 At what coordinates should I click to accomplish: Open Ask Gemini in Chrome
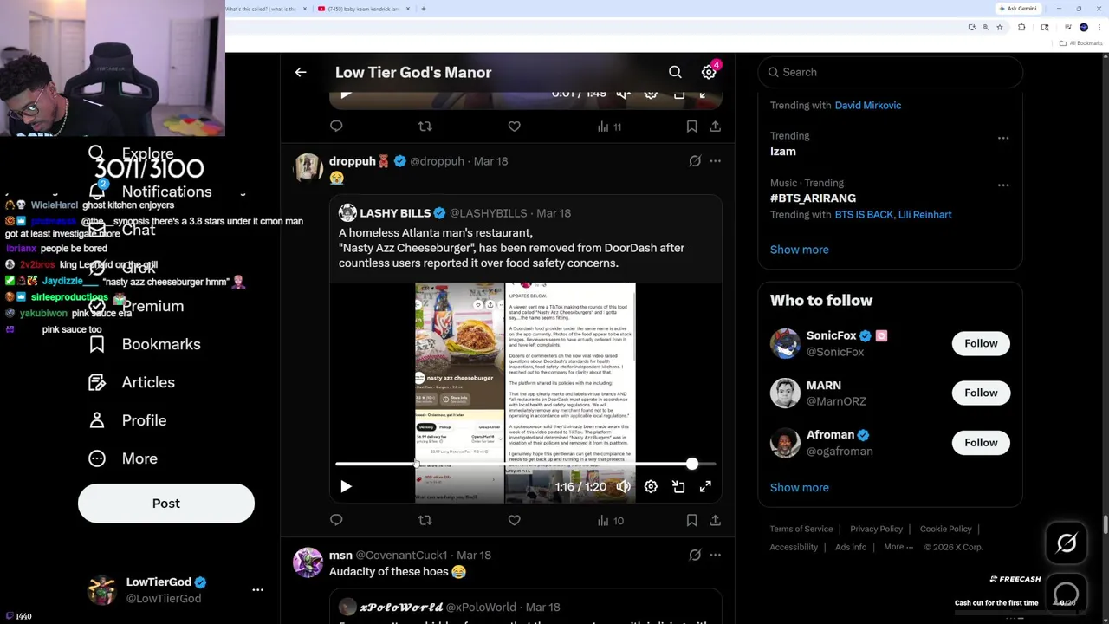point(1018,9)
